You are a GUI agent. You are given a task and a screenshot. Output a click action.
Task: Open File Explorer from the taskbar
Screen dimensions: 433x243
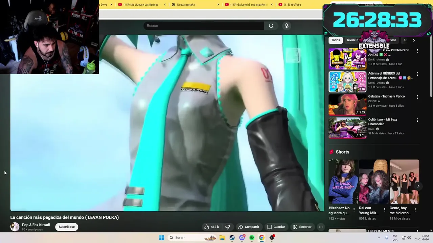(x=222, y=238)
